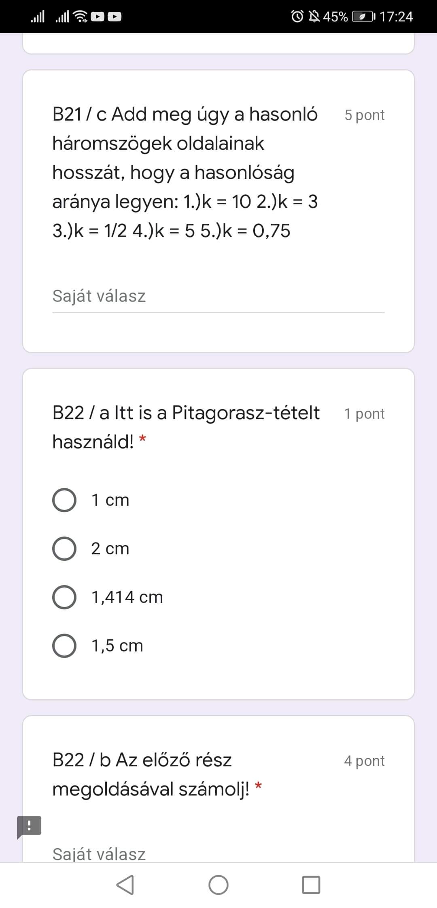
Task: Tap the B22/b Saját válasz text field
Action: coord(218,854)
